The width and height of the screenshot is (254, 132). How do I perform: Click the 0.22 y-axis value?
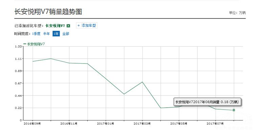[x=18, y=108]
